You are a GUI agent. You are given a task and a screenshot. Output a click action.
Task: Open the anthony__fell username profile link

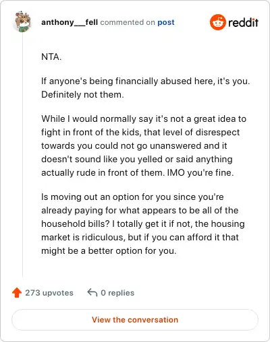(x=70, y=22)
